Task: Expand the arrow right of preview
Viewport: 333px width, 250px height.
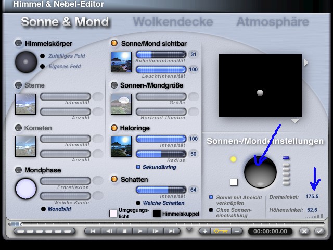Action: [306, 63]
